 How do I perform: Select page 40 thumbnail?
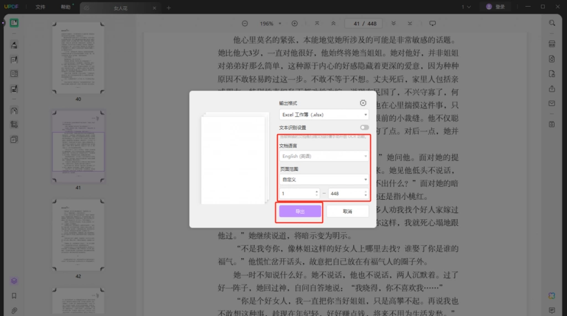[78, 58]
